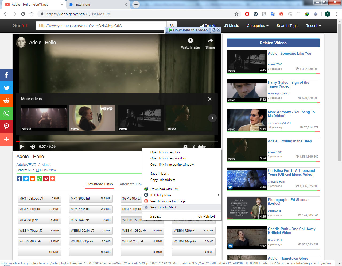Switch to the Download Links tab
This screenshot has height=266, width=342.
(100, 184)
